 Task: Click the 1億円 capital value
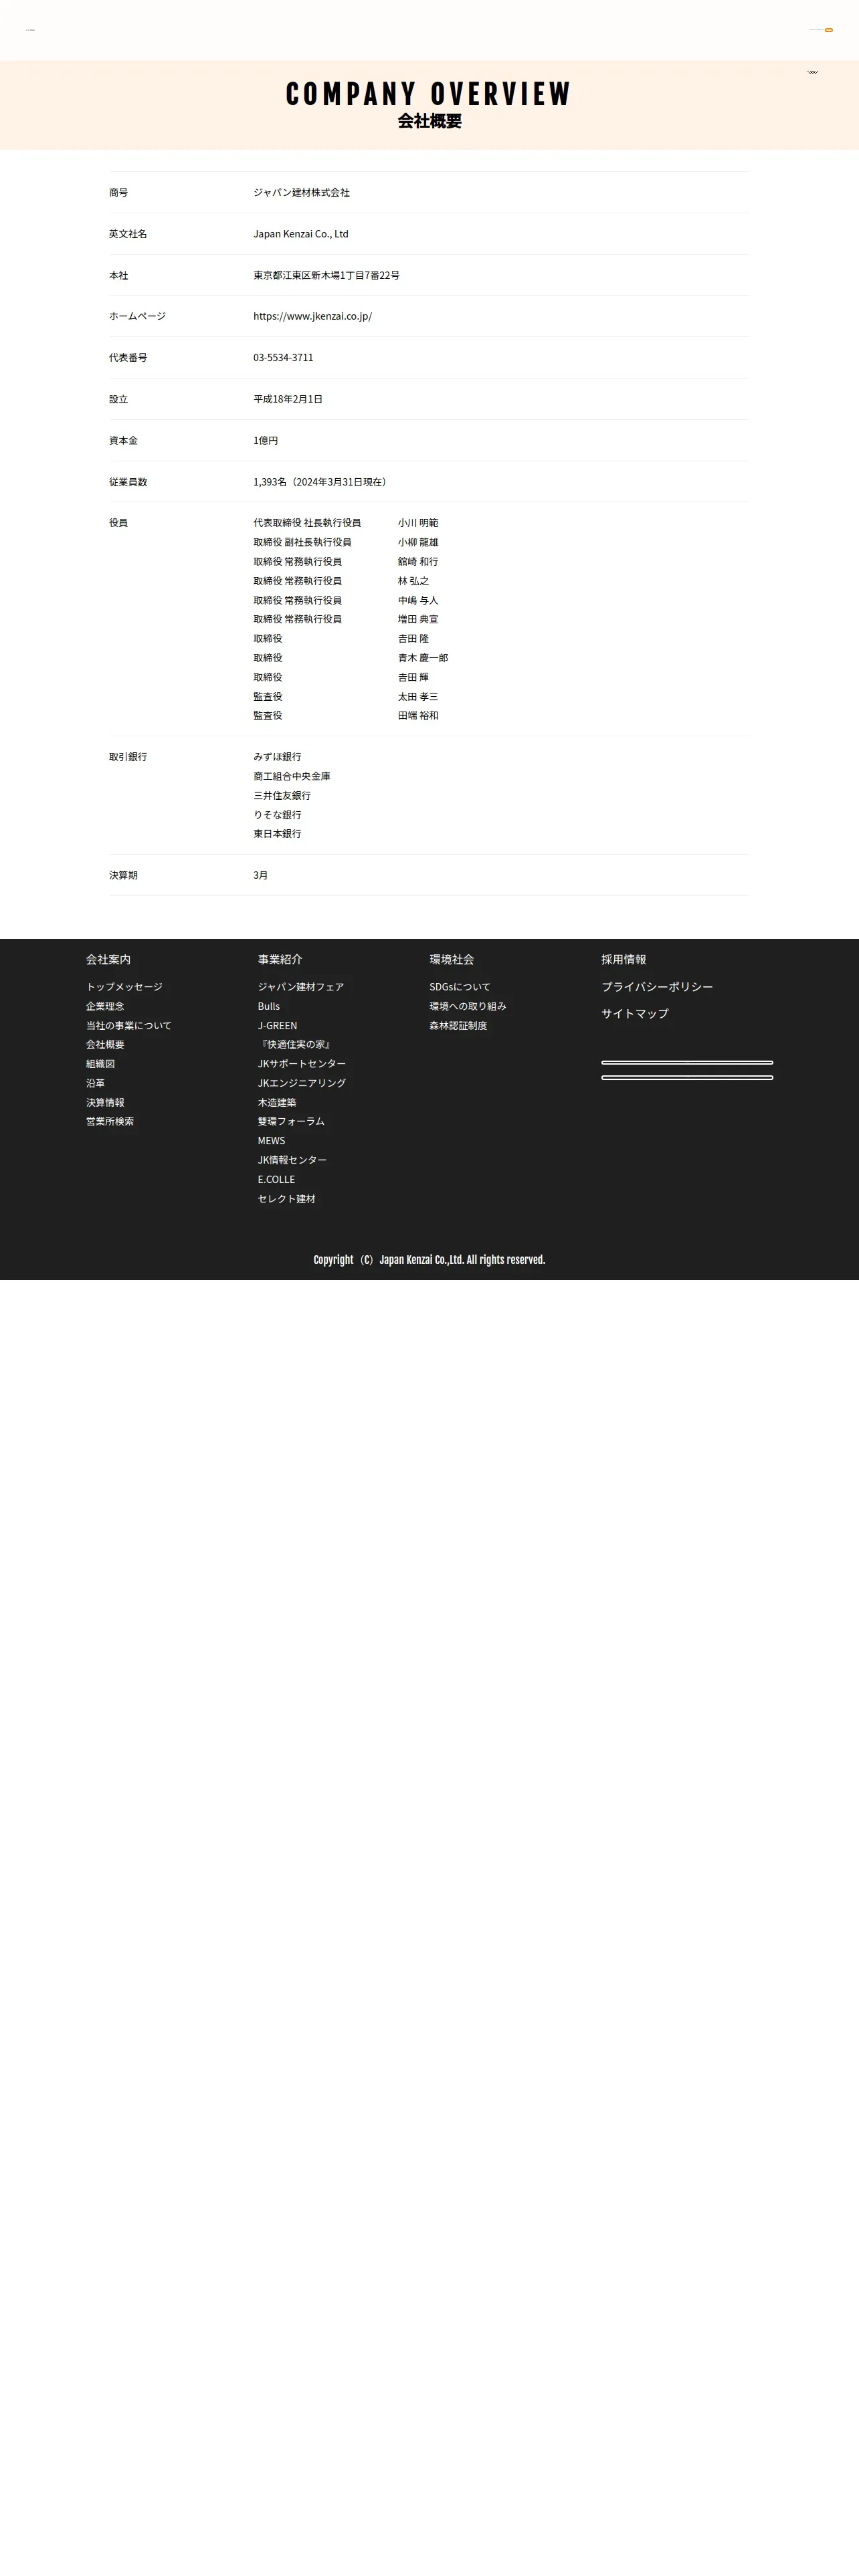(266, 440)
